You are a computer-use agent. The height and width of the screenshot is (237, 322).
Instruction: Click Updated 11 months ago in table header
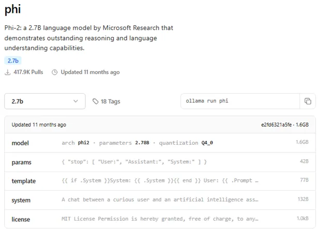39,125
